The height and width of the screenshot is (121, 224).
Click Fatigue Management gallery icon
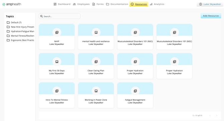(135, 91)
